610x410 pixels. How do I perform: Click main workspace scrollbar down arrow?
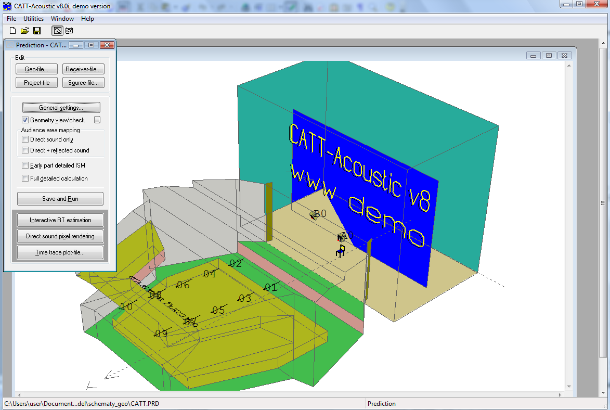[603, 392]
